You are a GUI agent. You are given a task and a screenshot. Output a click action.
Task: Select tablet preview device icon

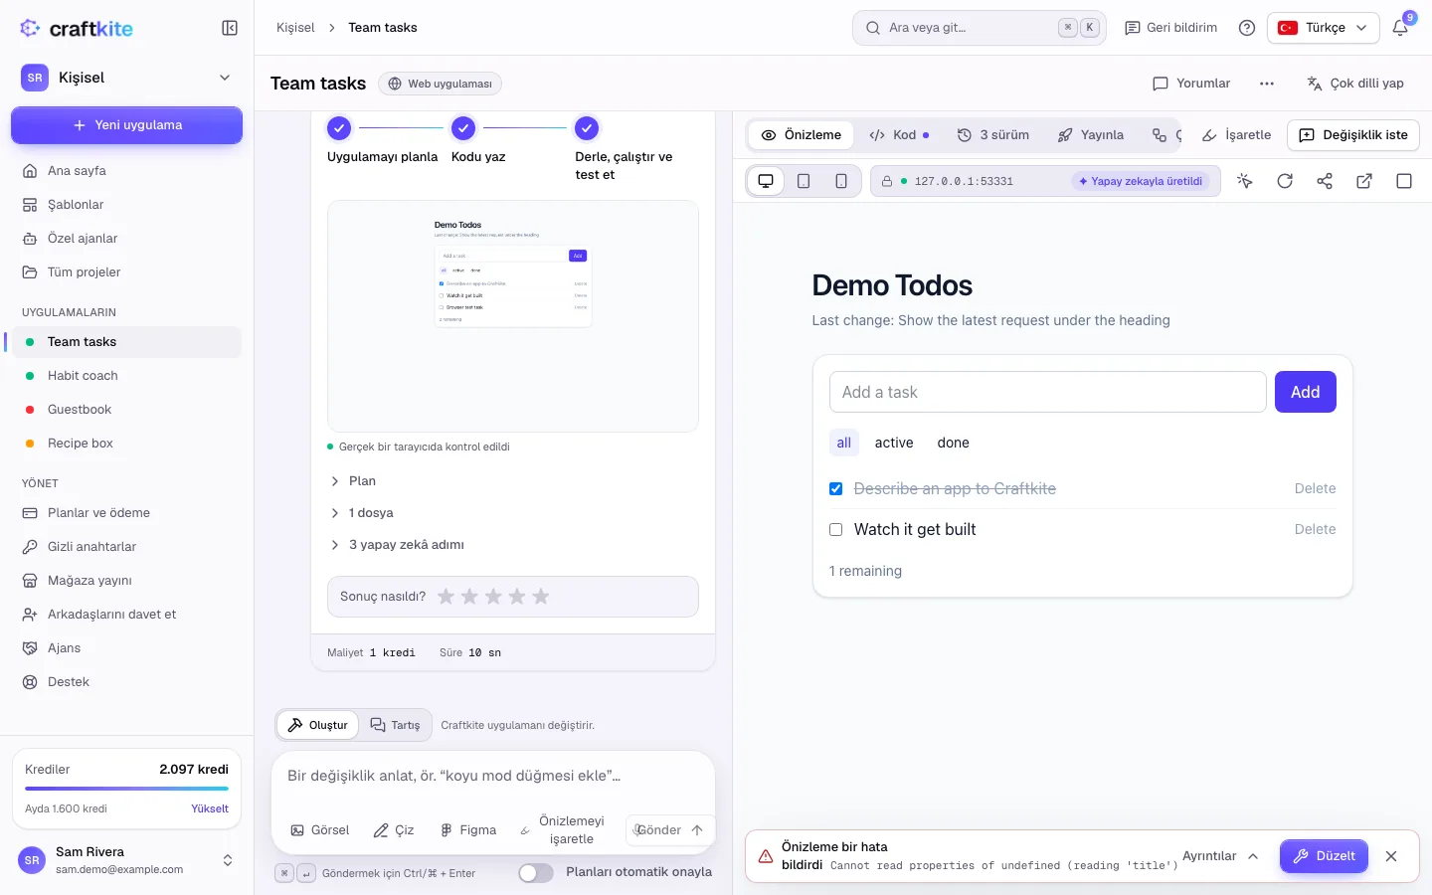tap(804, 181)
